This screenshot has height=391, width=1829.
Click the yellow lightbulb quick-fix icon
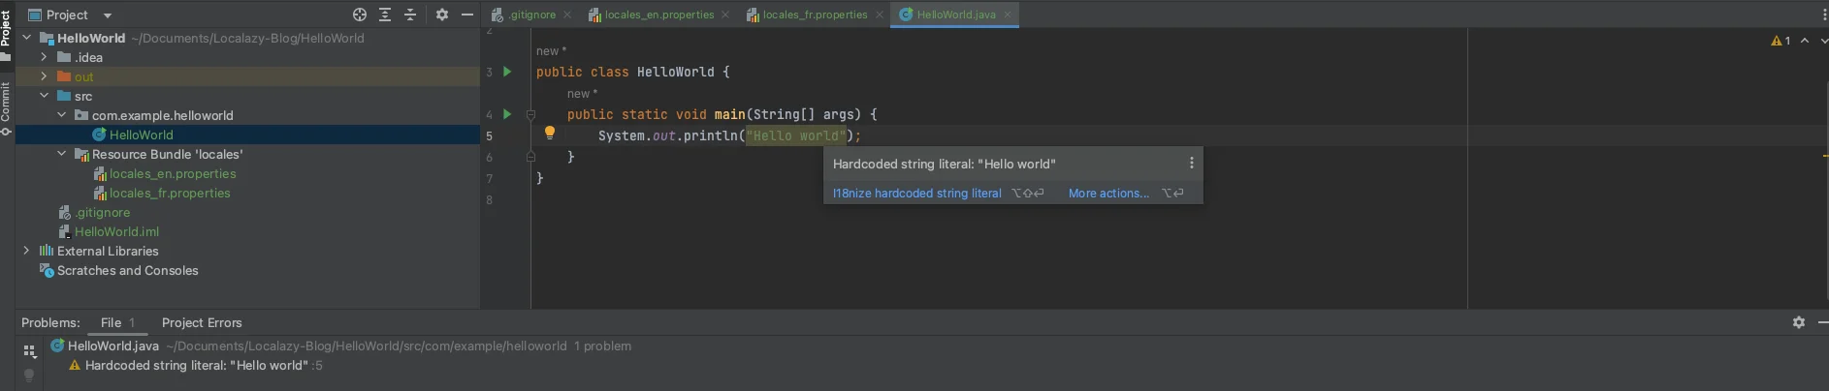coord(549,134)
